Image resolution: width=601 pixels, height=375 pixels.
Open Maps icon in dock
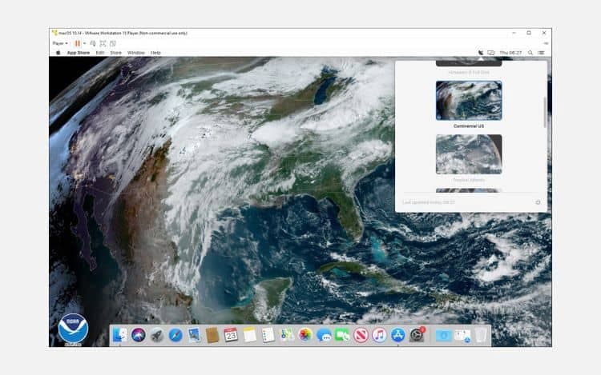(x=287, y=335)
